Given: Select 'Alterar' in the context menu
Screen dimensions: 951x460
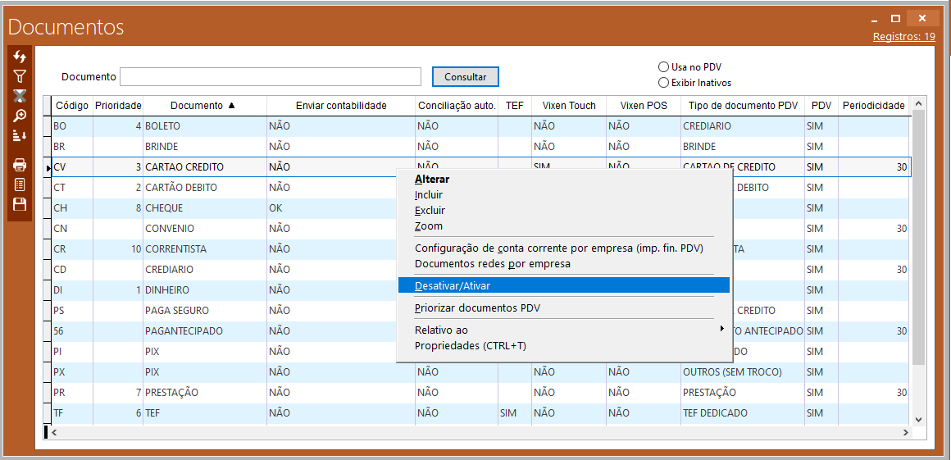Looking at the screenshot, I should 432,179.
